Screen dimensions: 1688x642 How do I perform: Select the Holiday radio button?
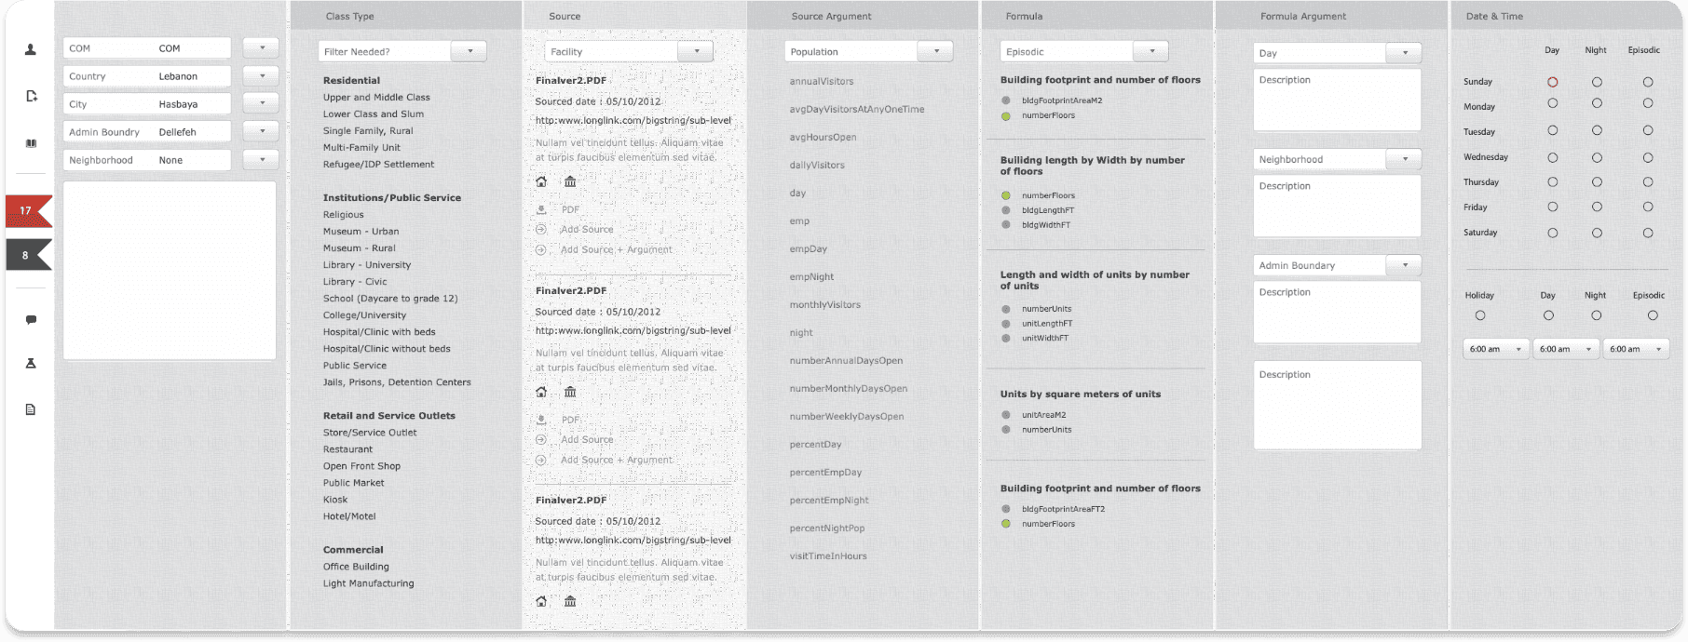pyautogui.click(x=1480, y=315)
